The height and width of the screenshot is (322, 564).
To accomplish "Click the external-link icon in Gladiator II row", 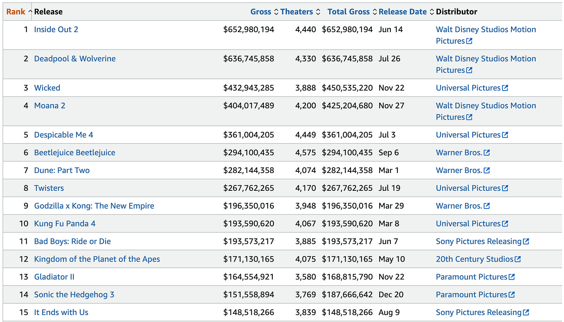I will point(512,277).
